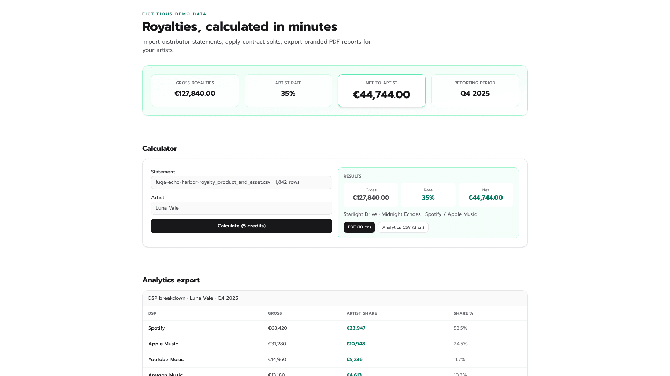Image resolution: width=670 pixels, height=376 pixels.
Task: Click Apple Music gross value €31,280
Action: pyautogui.click(x=277, y=344)
